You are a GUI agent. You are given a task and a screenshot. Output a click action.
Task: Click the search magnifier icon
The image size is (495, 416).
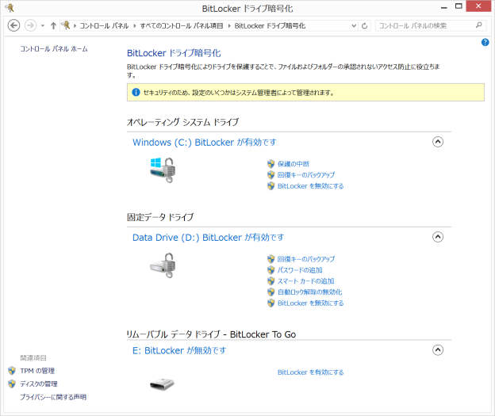pos(479,25)
